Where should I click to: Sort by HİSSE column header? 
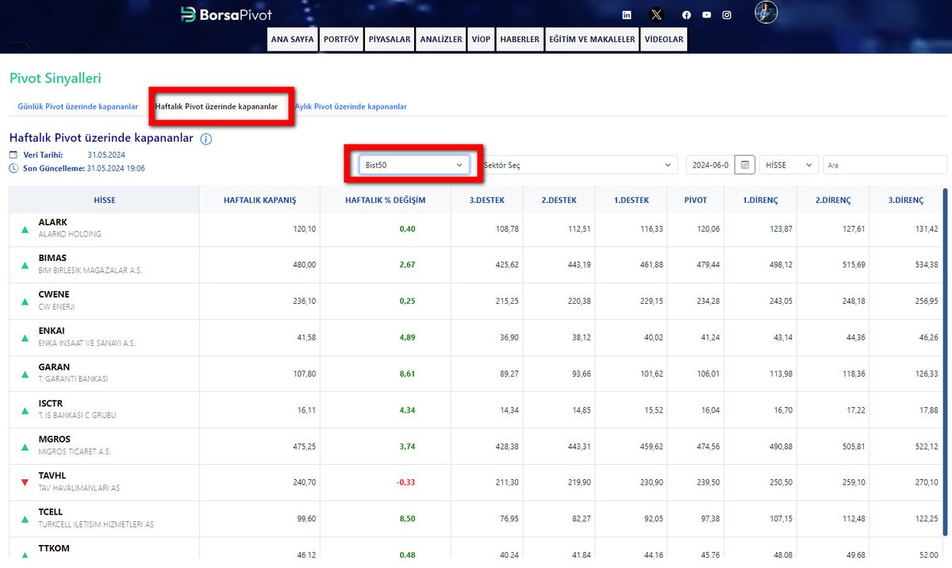(x=104, y=200)
